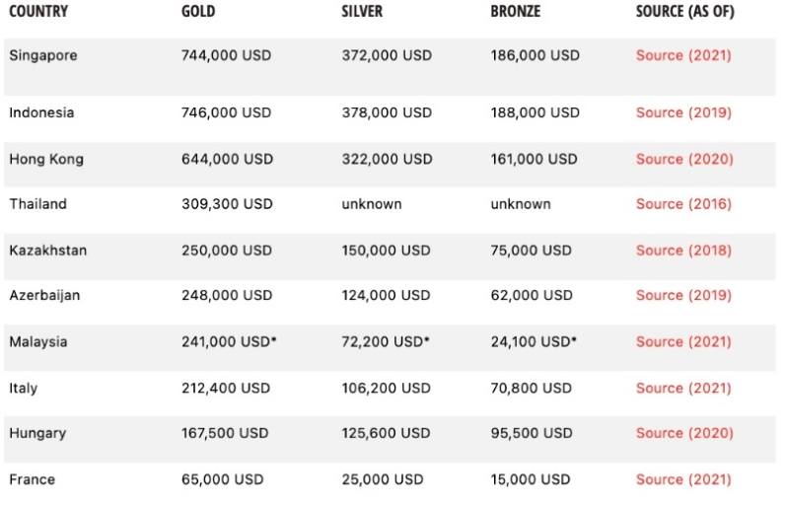Open the Indonesia Source (2019) link
This screenshot has height=507, width=786.
(x=683, y=112)
